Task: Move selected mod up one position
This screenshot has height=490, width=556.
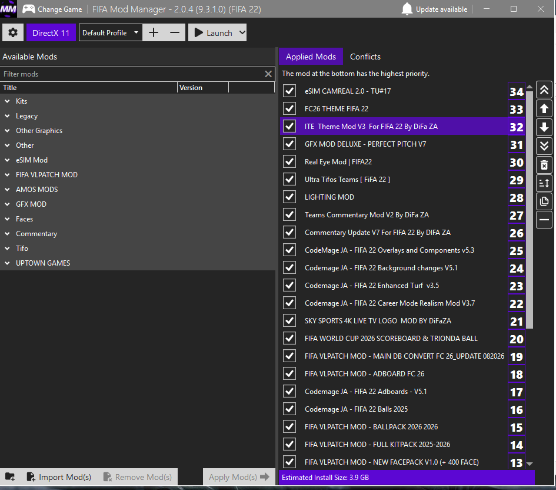Action: [x=544, y=108]
